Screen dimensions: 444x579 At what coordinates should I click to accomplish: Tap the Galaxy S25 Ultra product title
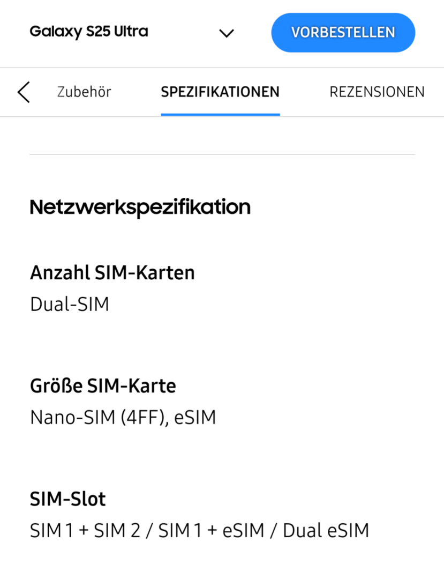point(89,32)
